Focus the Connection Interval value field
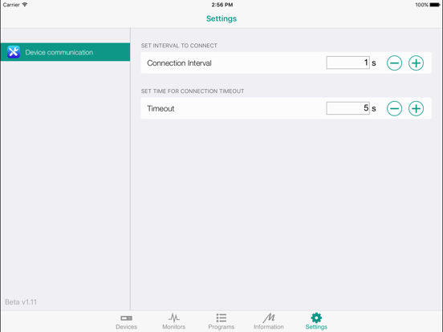This screenshot has height=332, width=443. coord(347,63)
